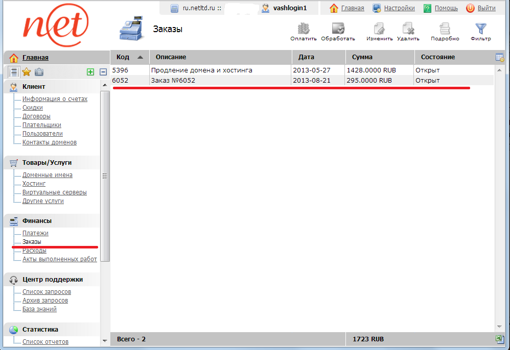
Task: Expand all menu sections with green plus
Action: 90,72
